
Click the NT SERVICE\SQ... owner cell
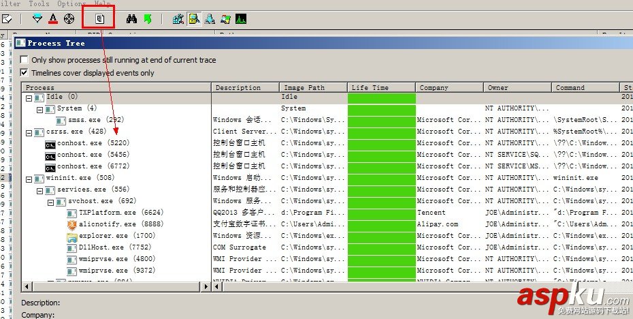[517, 155]
